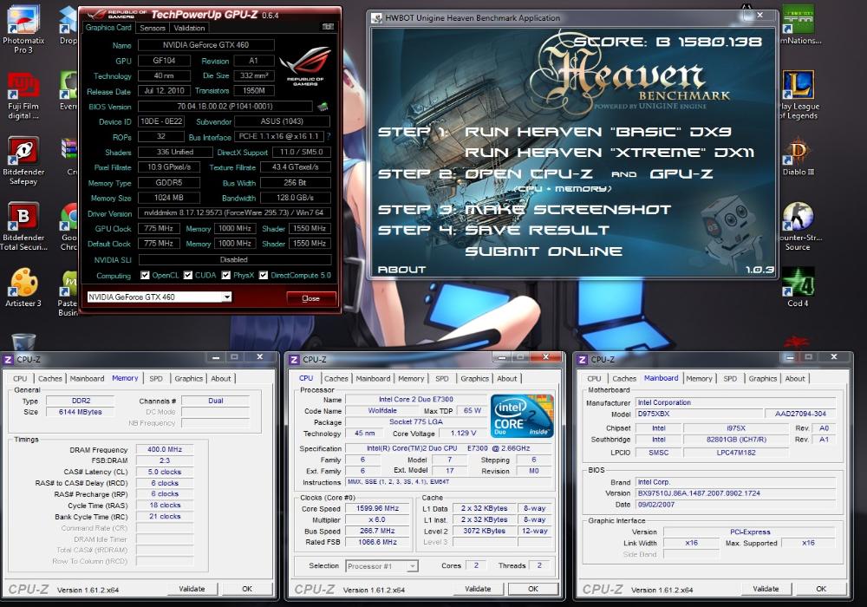Image resolution: width=867 pixels, height=607 pixels.
Task: Click Memory Size 6144 MBytes value
Action: coord(80,412)
